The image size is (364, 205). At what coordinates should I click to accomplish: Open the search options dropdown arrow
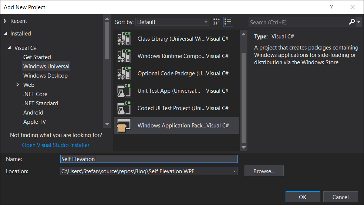point(359,22)
